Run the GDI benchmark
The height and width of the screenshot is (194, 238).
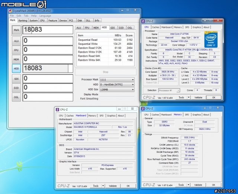click(16, 79)
